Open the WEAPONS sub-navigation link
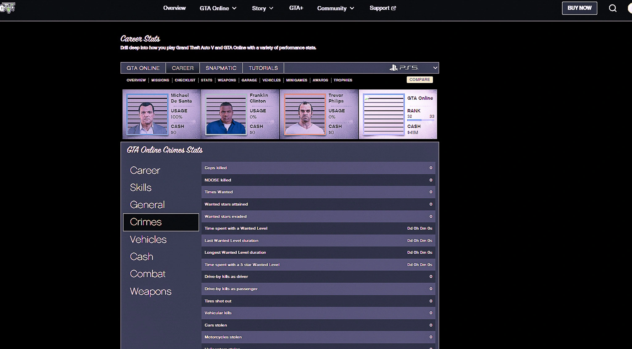 [x=227, y=80]
